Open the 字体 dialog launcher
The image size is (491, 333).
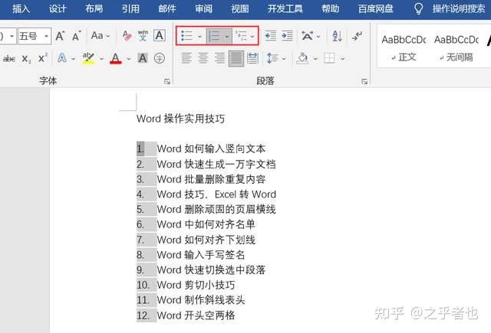(167, 82)
